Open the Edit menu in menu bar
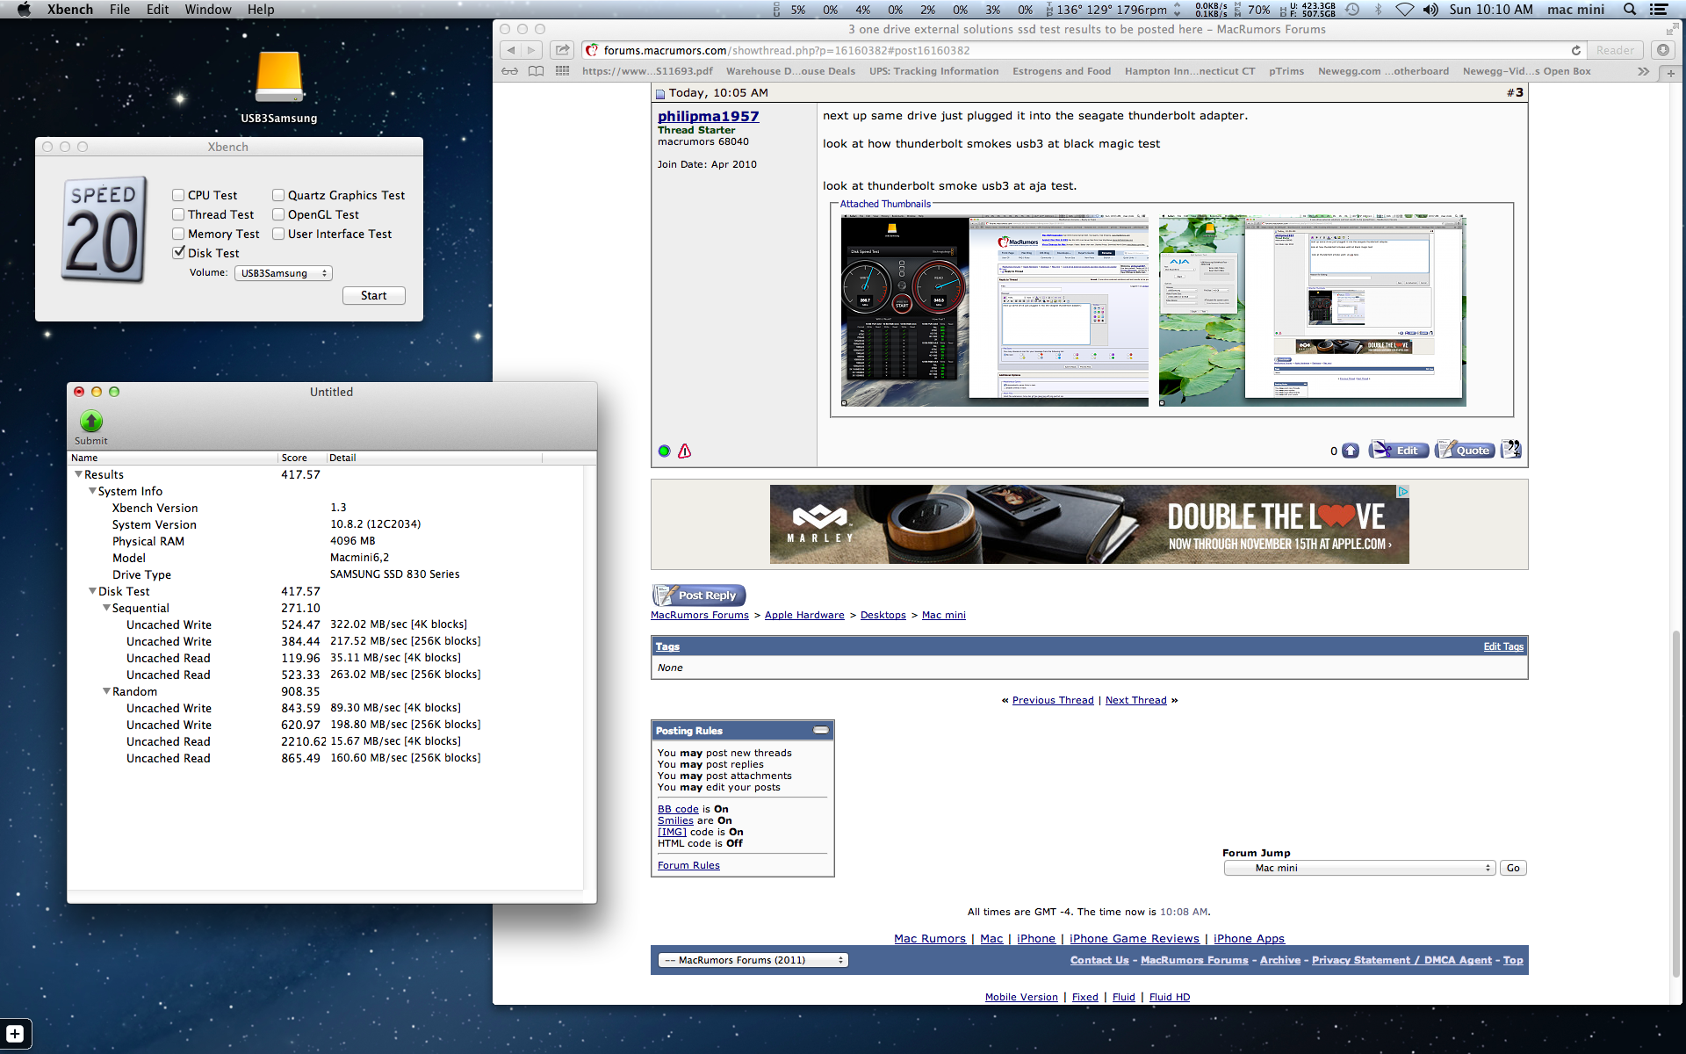 (157, 10)
